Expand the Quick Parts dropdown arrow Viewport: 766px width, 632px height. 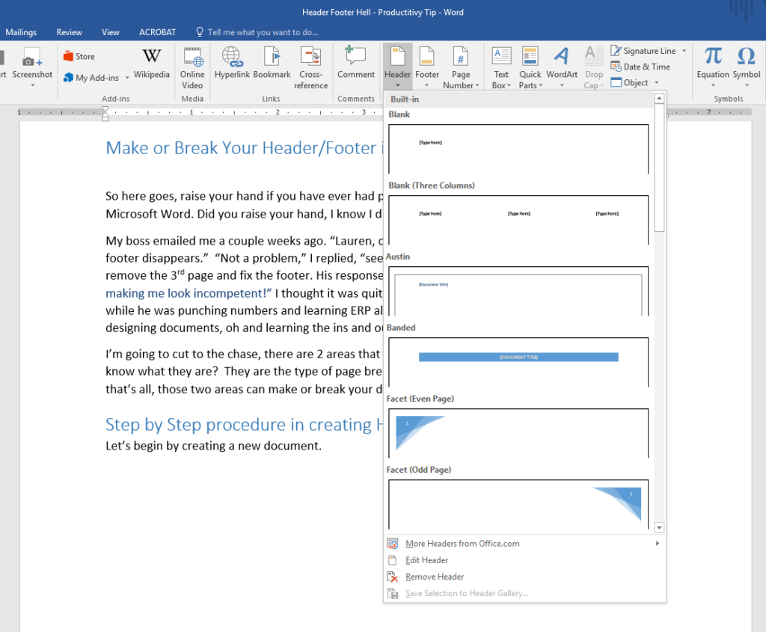pos(541,86)
